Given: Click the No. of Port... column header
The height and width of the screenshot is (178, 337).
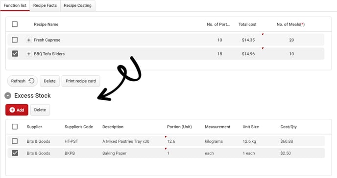Looking at the screenshot, I should point(218,24).
